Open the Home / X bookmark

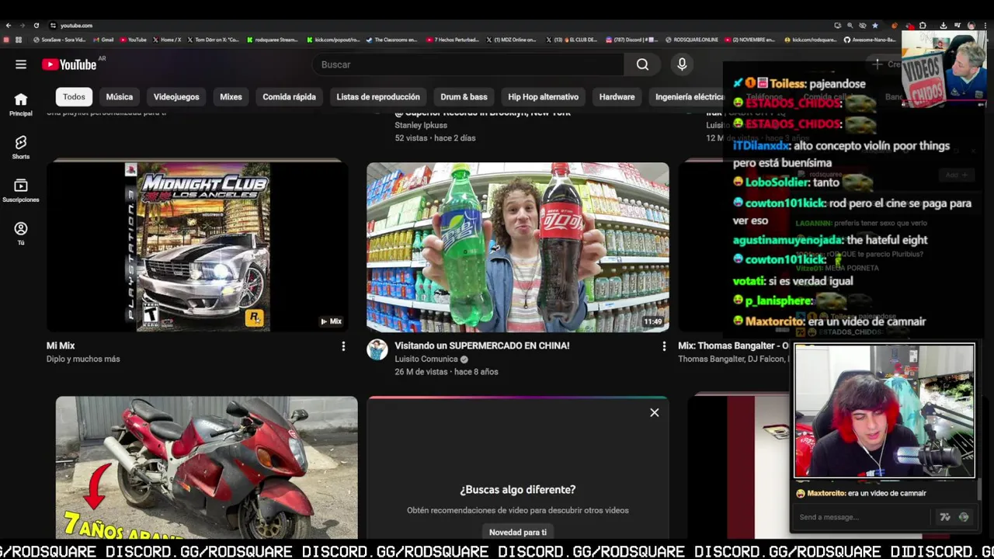[x=167, y=40]
